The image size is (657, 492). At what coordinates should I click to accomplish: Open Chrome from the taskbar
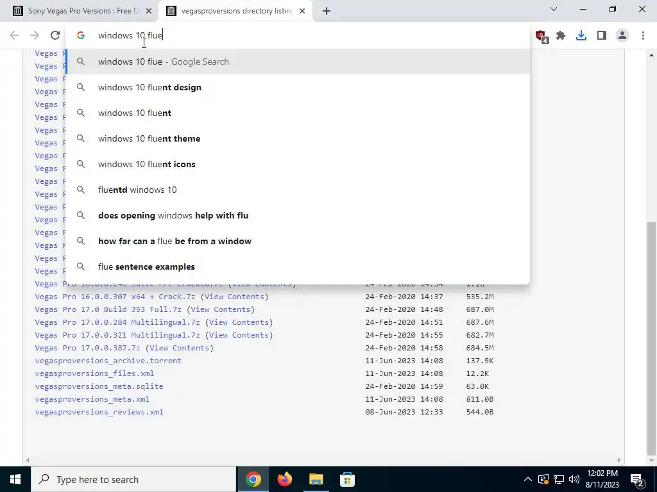point(253,479)
